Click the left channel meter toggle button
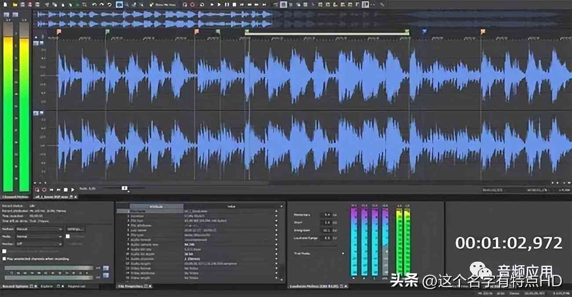 [x=7, y=15]
